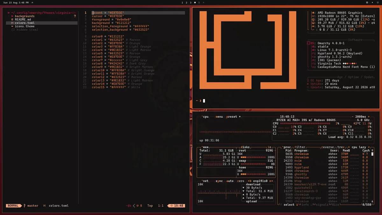Increase update interval with plus after 2000ms
Screen dimensions: 382x215
369,117
